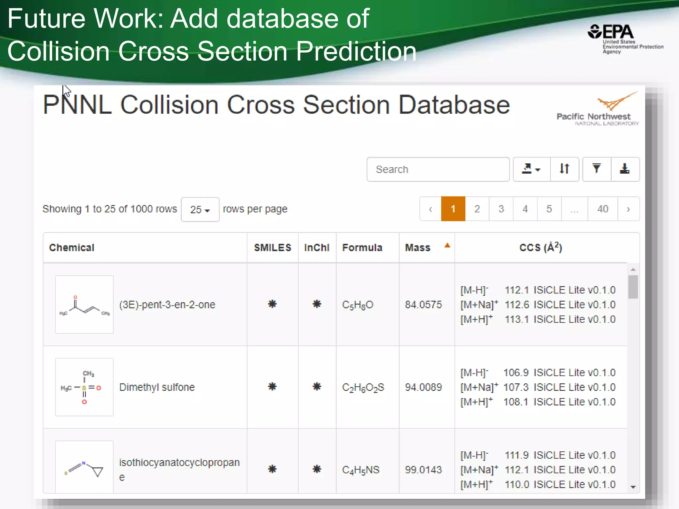Open Dimethyl sulfone structure thumbnail
The image size is (679, 509).
pos(84,387)
